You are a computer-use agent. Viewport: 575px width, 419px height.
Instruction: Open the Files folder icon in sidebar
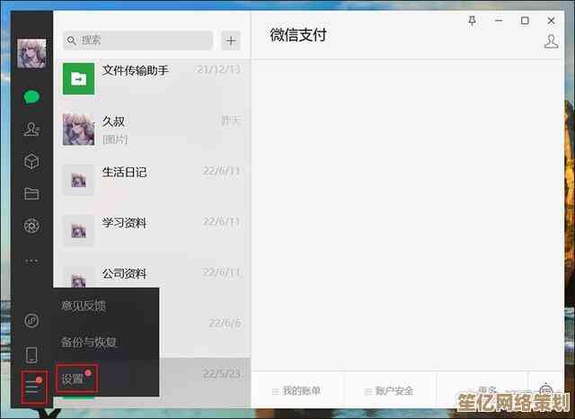(32, 193)
